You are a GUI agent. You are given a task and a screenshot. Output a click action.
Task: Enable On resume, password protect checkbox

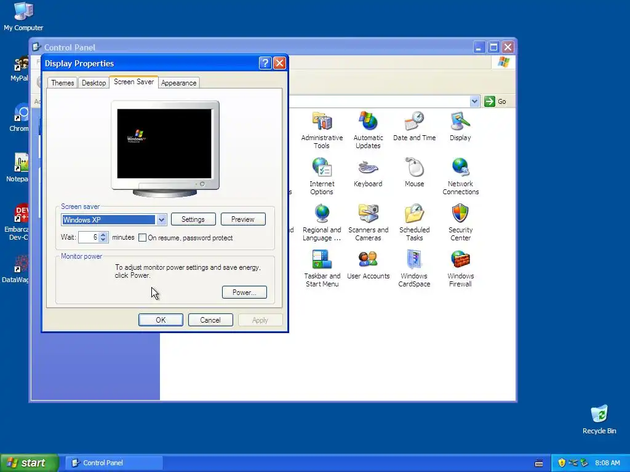point(142,238)
